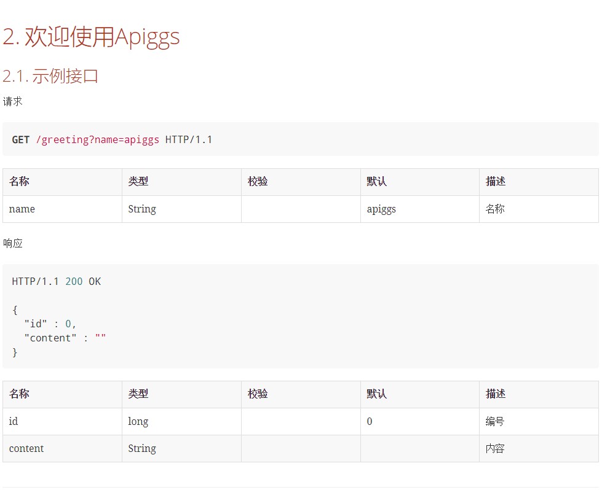Image resolution: width=602 pixels, height=490 pixels.
Task: Click the "校验" header in the request table
Action: pos(257,181)
